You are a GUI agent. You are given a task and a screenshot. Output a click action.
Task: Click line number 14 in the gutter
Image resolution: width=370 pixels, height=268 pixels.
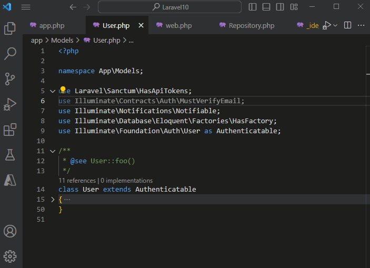(x=41, y=190)
